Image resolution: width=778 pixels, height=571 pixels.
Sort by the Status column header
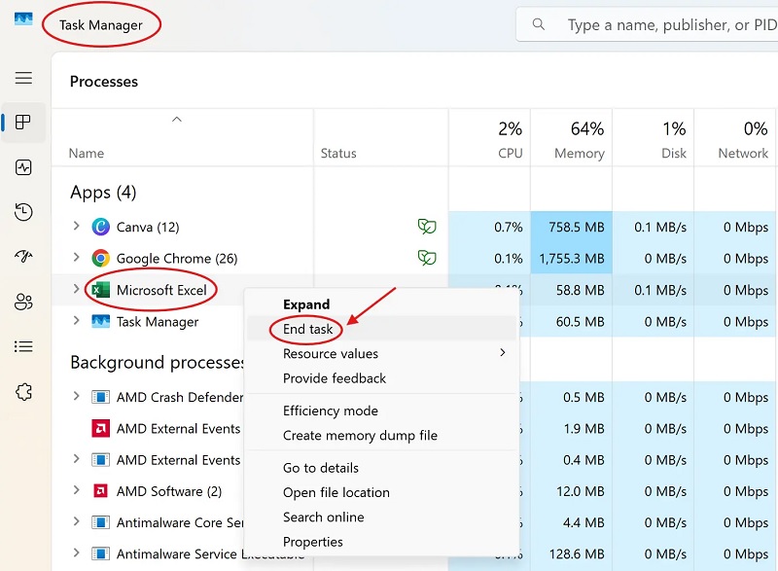(381, 138)
